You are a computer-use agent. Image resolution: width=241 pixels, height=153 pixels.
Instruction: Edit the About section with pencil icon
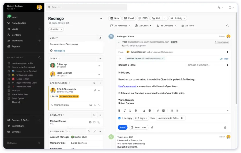click(x=100, y=38)
